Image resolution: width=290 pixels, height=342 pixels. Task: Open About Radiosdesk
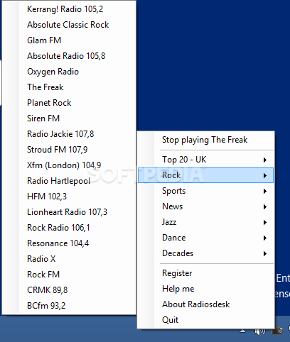[x=205, y=304]
